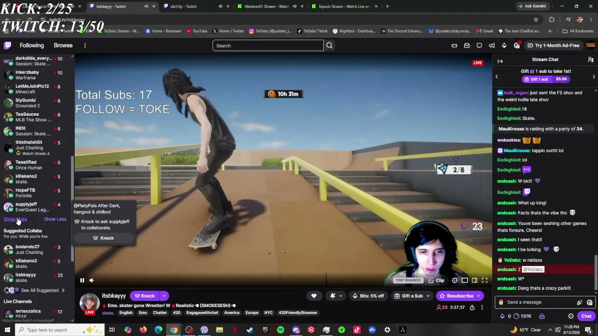This screenshot has width=598, height=336.
Task: Open the three-dot more menu beside Browse
Action: (85, 45)
